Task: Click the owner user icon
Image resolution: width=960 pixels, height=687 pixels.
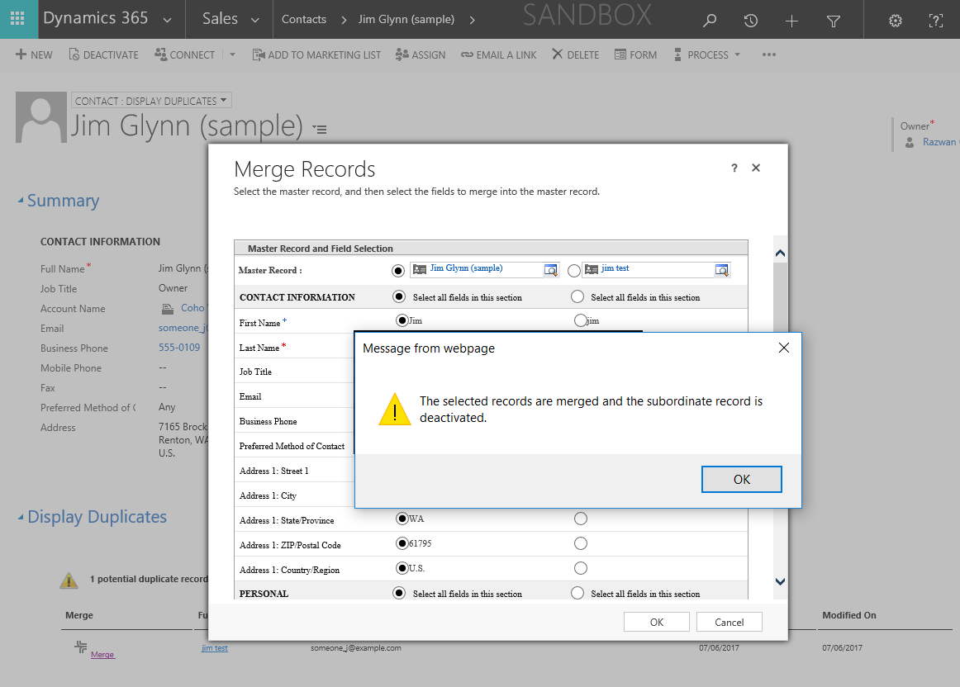Action: (x=910, y=142)
